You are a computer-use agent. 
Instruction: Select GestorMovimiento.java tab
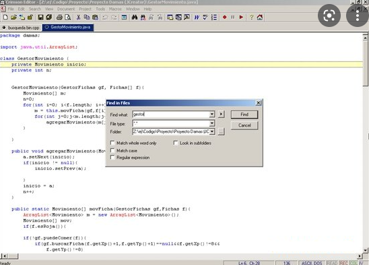(68, 28)
